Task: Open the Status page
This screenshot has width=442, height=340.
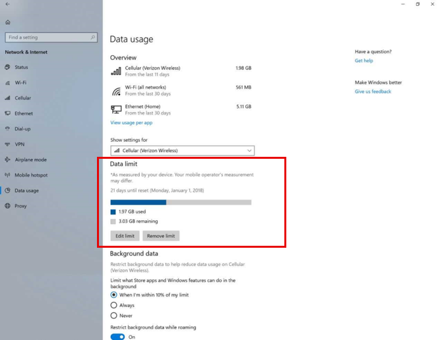Action: click(x=21, y=67)
